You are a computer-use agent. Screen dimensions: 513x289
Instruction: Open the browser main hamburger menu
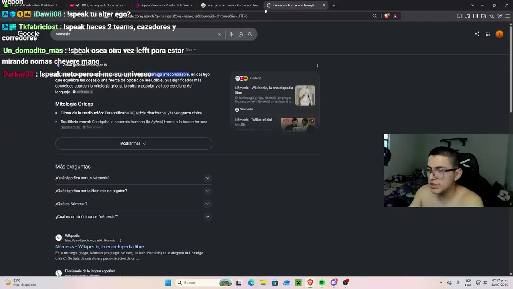507,16
